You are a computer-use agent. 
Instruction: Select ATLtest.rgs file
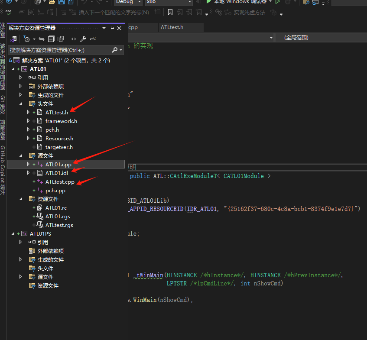pos(59,225)
